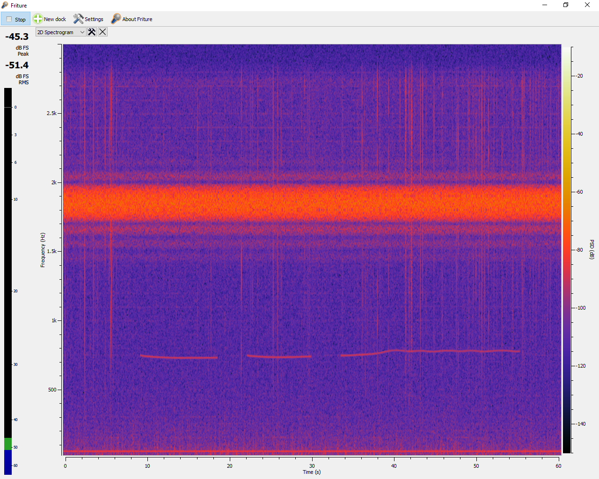Viewport: 599px width, 479px height.
Task: Click the green New dock plus icon
Action: [37, 19]
